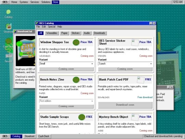Switch to Cash Desk in the taskbar
The image size is (185, 139).
pyautogui.click(x=44, y=136)
